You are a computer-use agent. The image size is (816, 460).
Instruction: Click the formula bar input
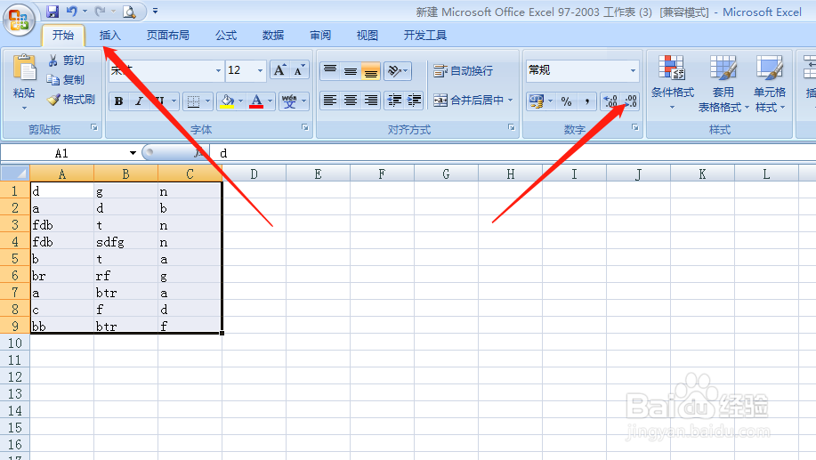[513, 153]
